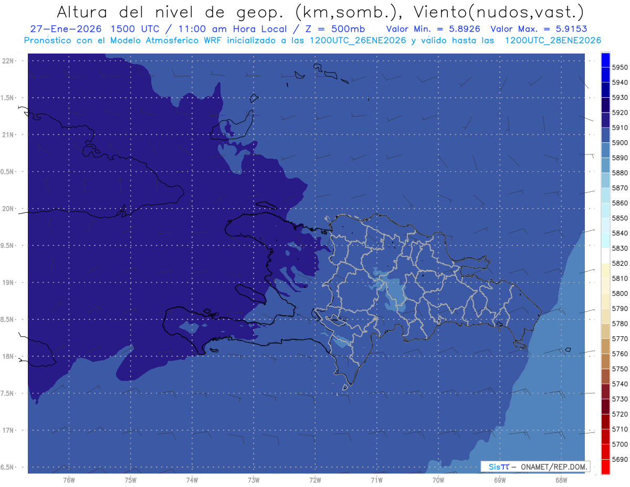
Task: Click the '68W' longitude label
Action: point(561,480)
